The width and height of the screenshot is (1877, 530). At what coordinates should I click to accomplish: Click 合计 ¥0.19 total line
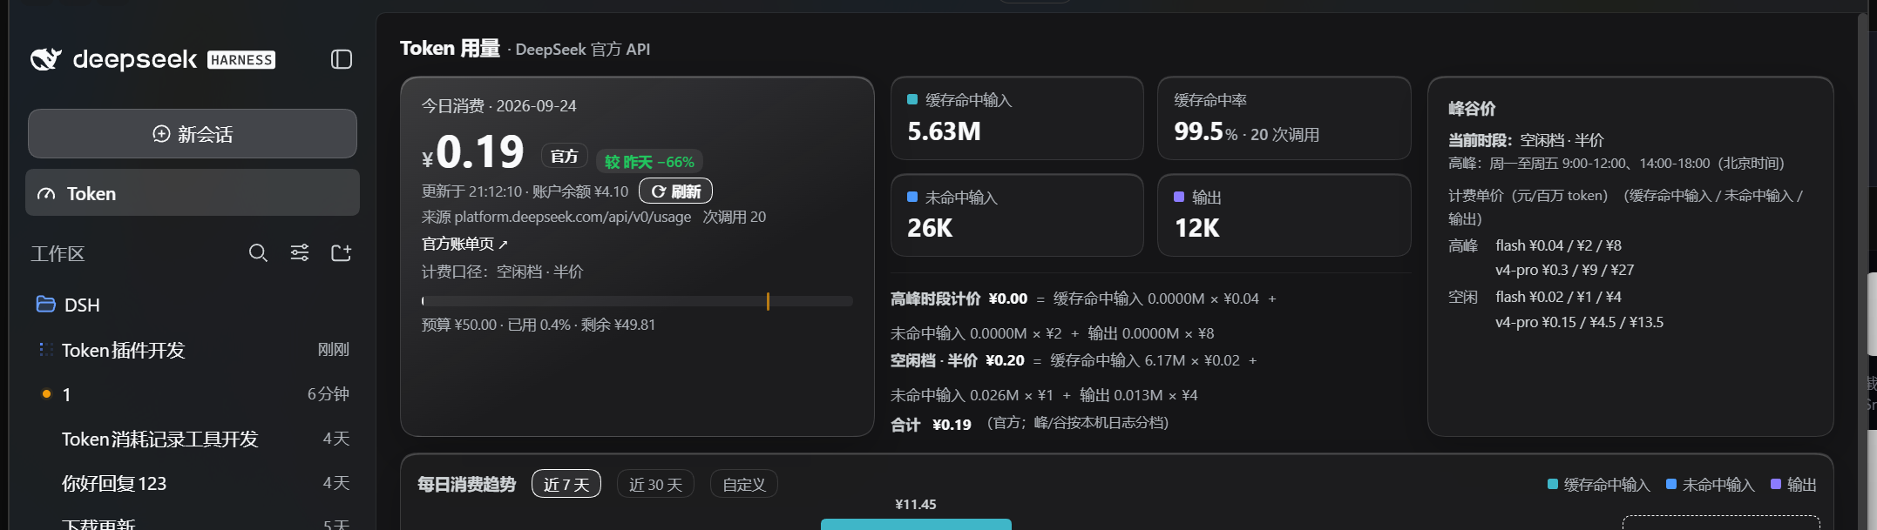coord(1029,424)
